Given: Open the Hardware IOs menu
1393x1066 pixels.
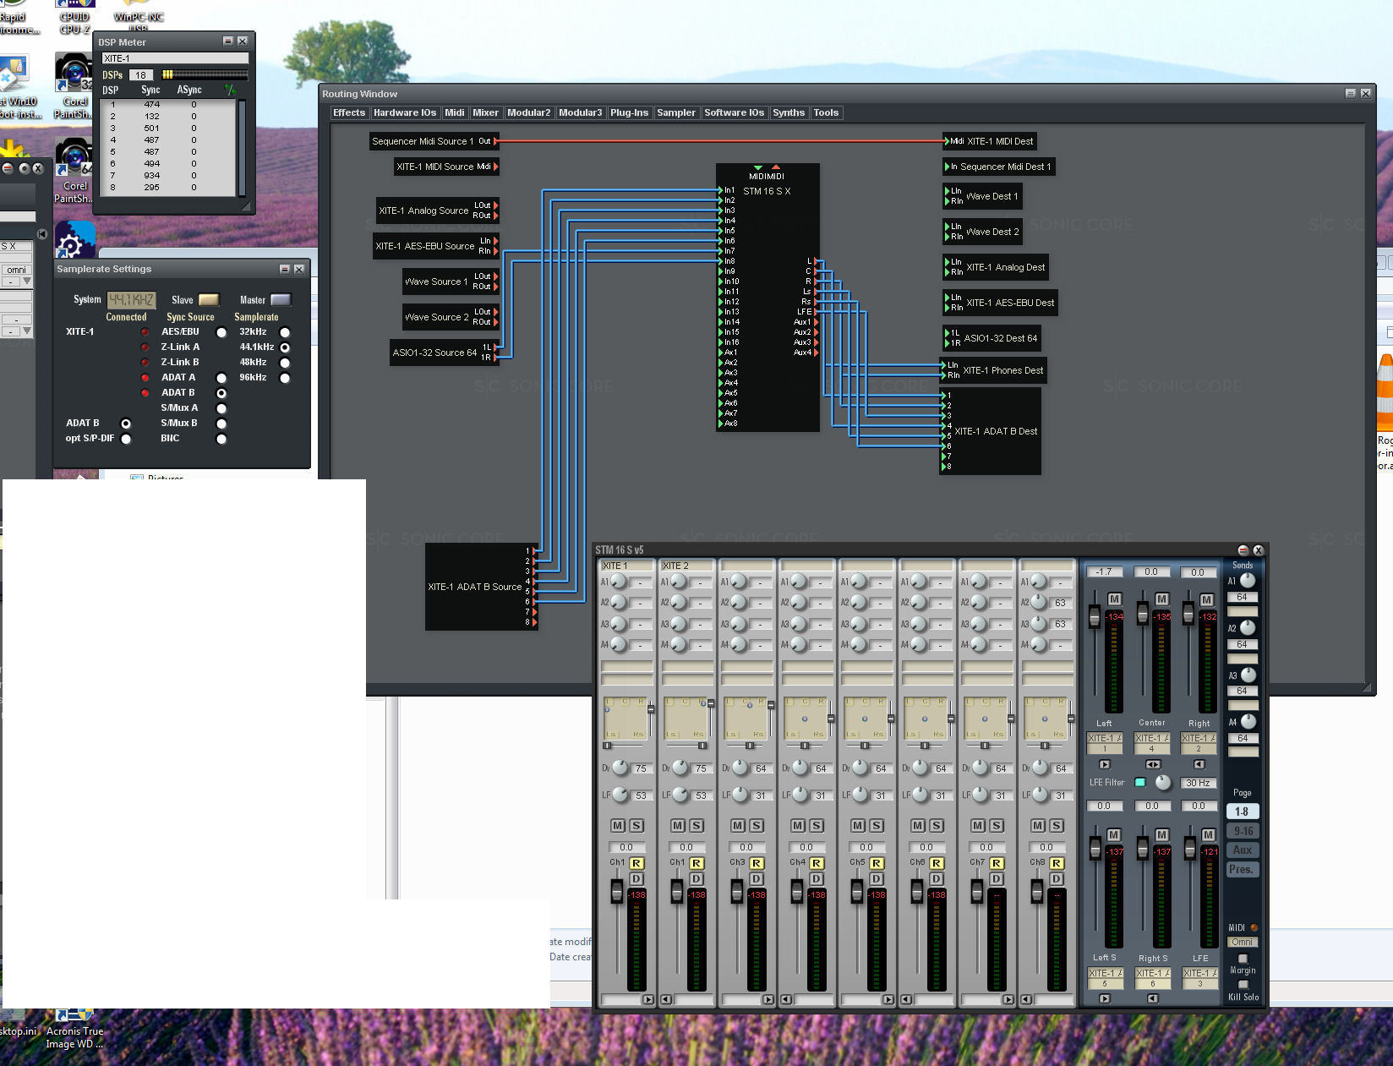Looking at the screenshot, I should point(405,112).
